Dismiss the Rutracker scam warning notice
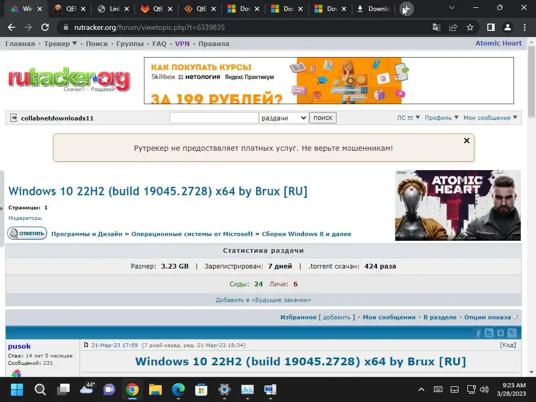This screenshot has height=402, width=536. pos(466,140)
